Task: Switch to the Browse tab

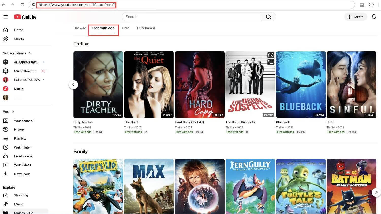Action: [x=80, y=28]
